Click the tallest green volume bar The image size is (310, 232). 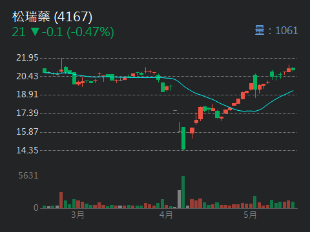(x=183, y=192)
